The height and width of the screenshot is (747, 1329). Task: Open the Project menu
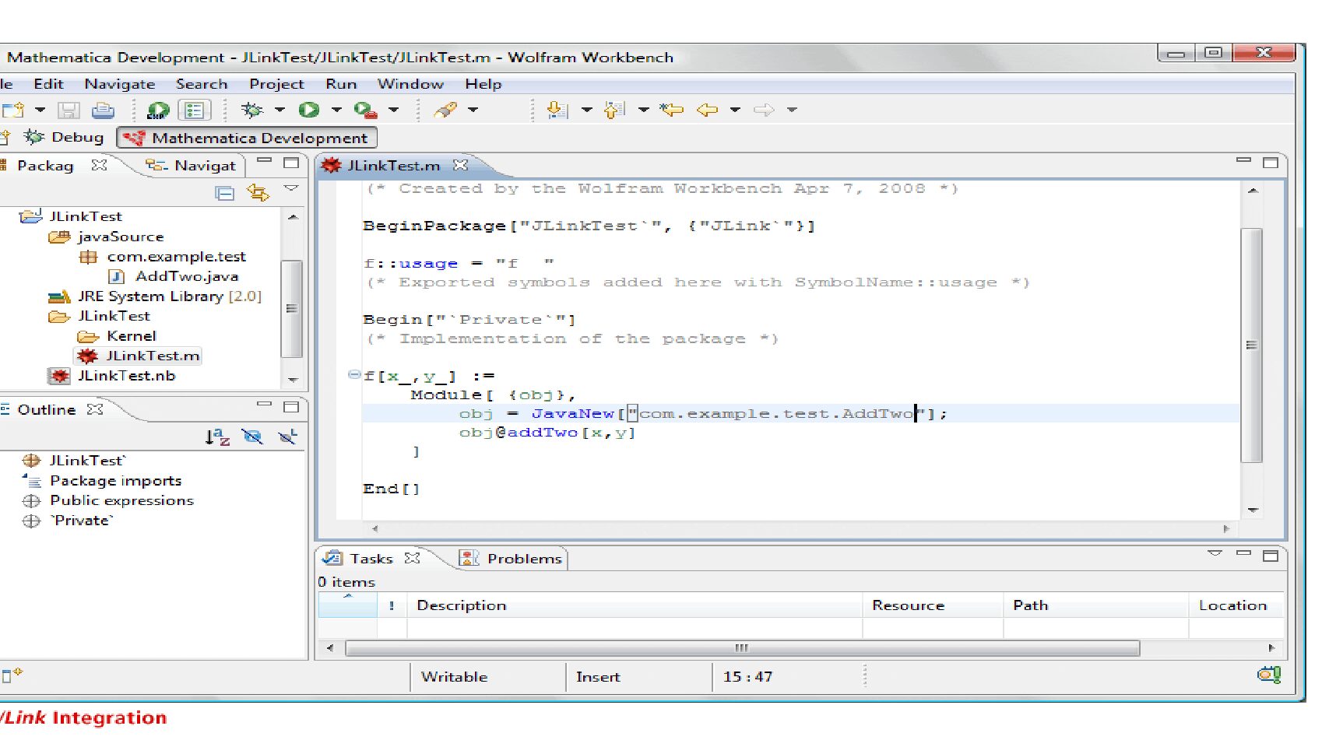(276, 84)
